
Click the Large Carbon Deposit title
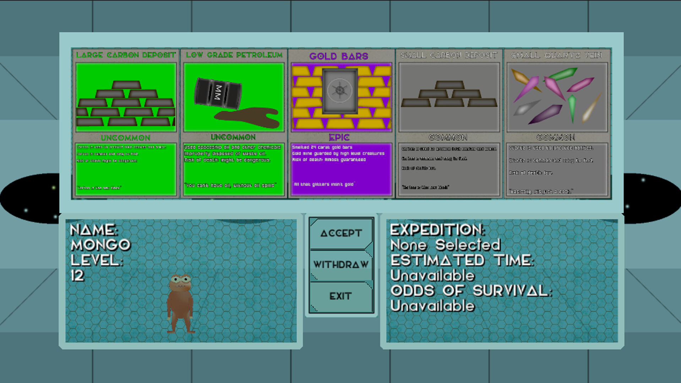[126, 55]
